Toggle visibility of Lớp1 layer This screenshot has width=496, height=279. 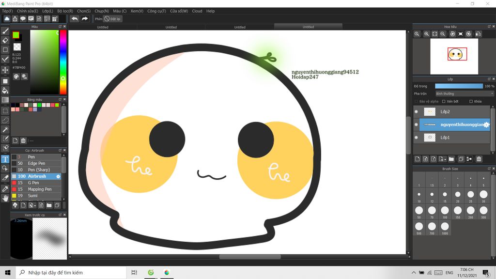coord(416,138)
